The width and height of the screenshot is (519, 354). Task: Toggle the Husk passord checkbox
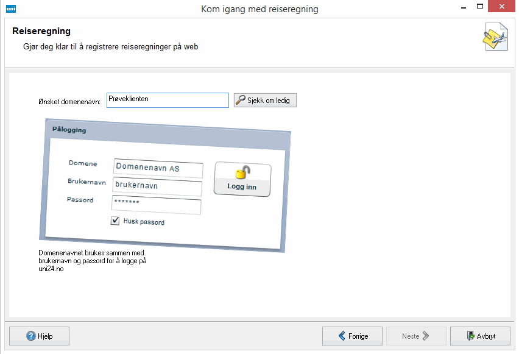point(115,221)
